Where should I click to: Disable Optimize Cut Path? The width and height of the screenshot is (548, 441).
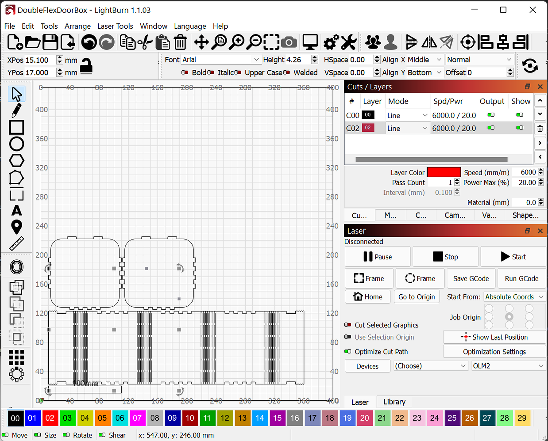point(348,351)
